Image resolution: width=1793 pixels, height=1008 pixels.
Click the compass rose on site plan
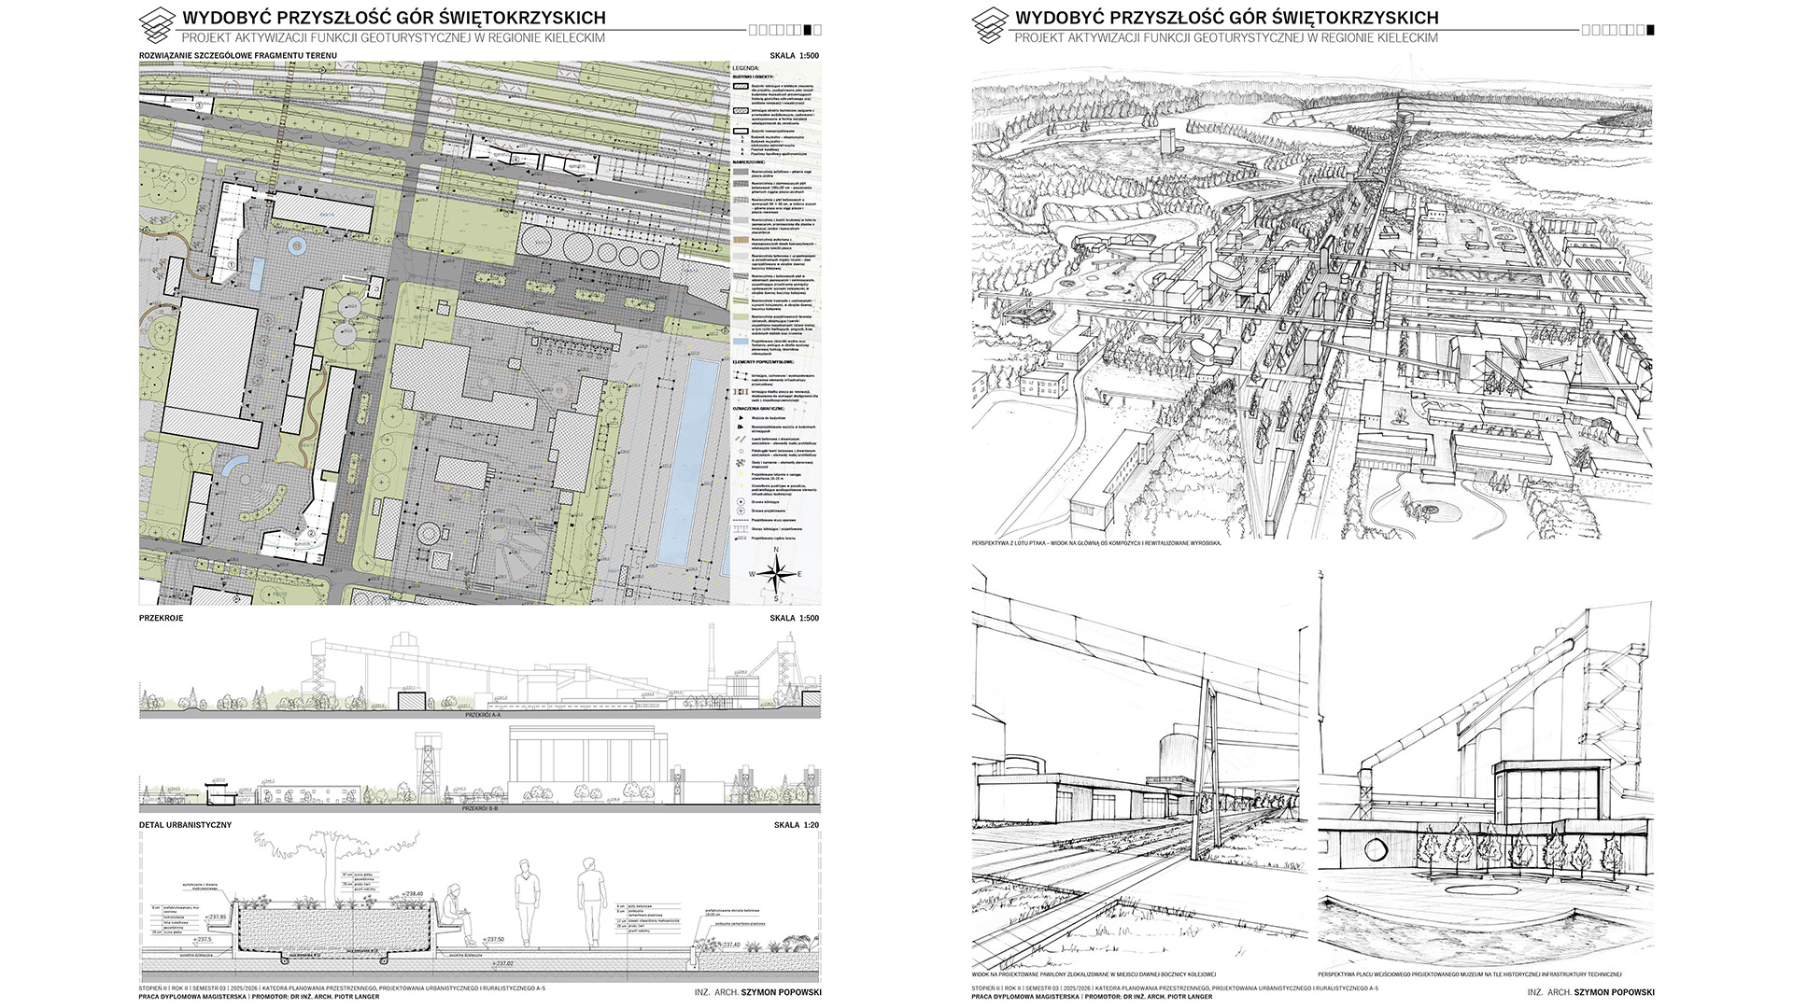coord(775,574)
